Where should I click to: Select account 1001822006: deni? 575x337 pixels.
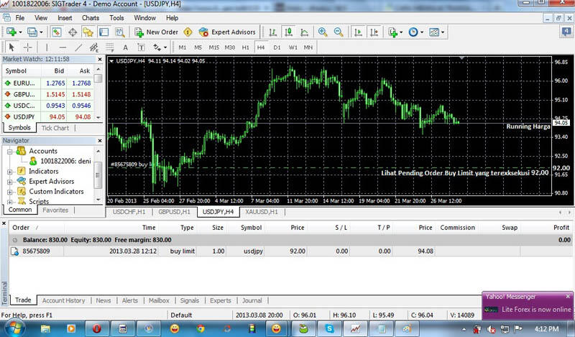tap(65, 161)
